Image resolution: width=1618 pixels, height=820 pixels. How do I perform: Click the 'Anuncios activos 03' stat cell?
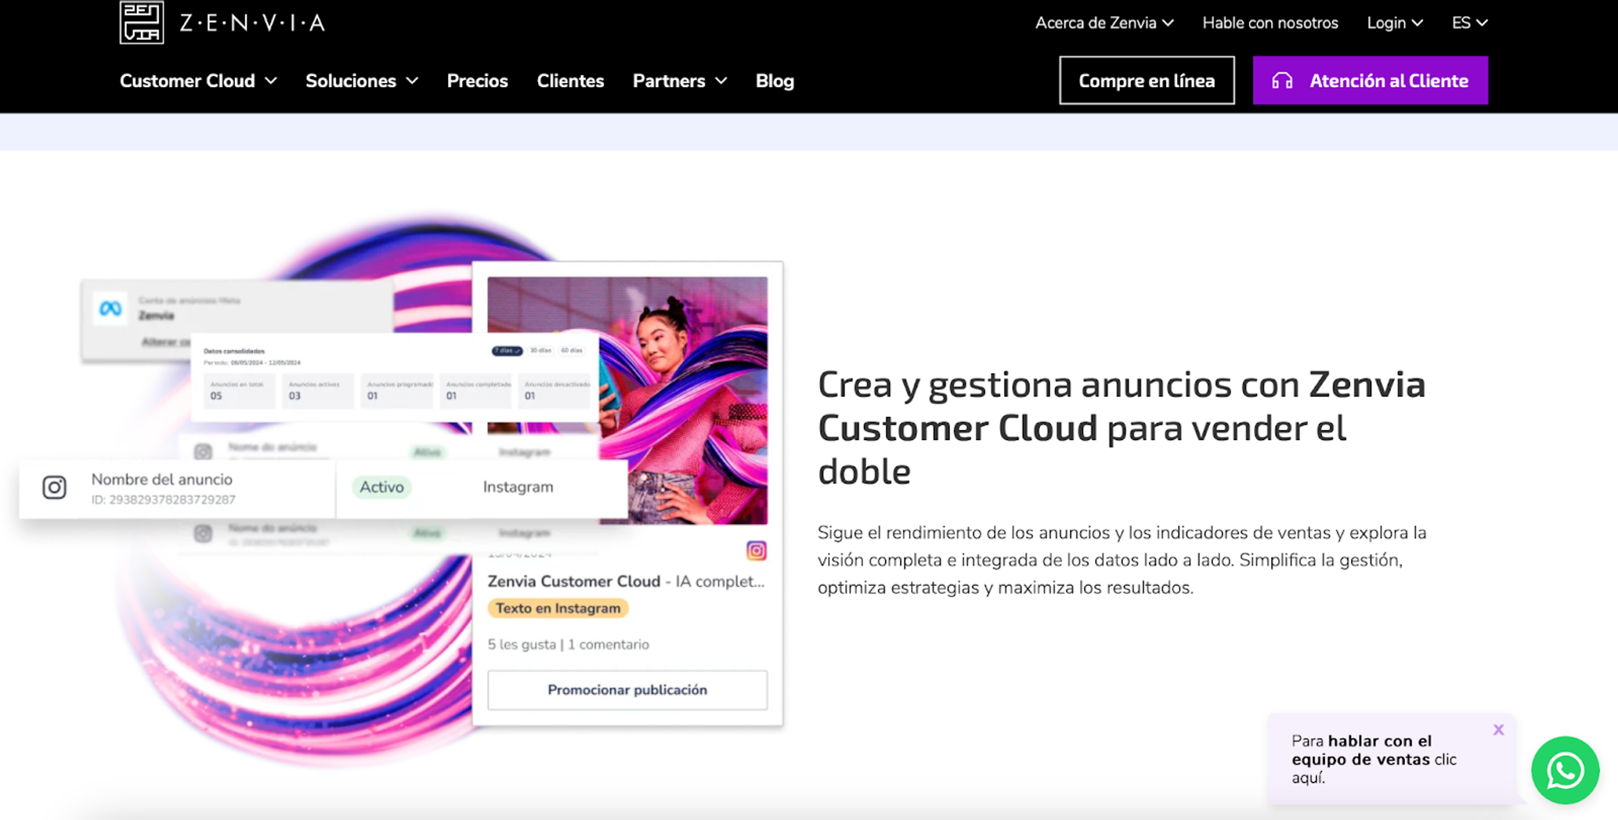[317, 391]
